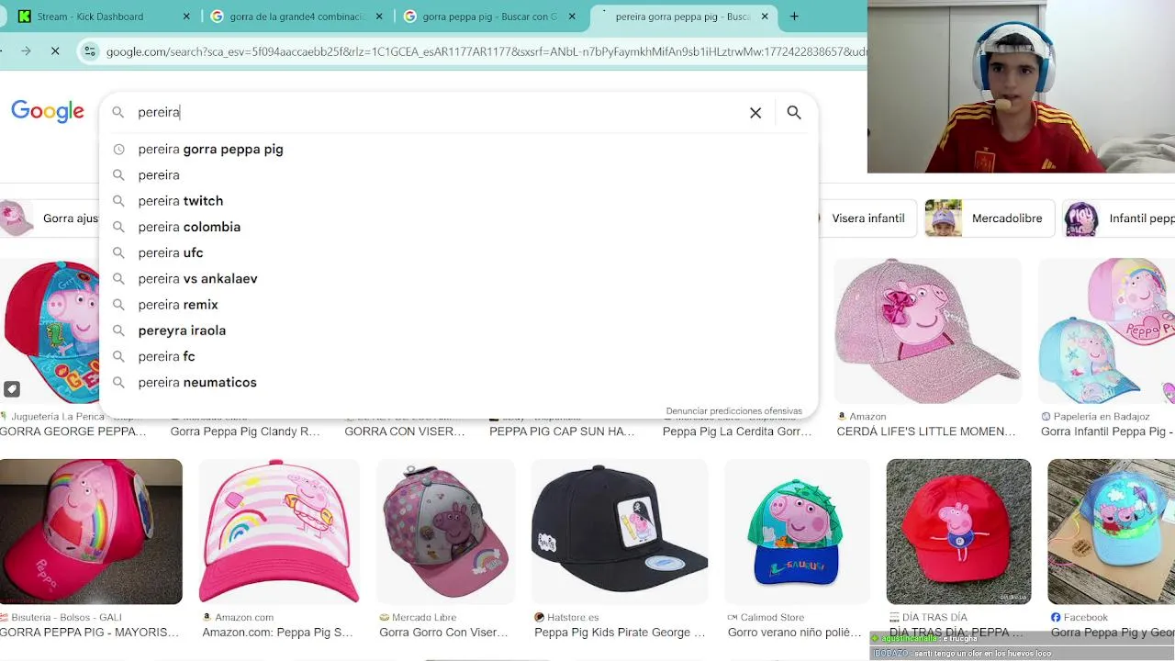Close the Stream - Kick Dashboard tab

point(186,17)
